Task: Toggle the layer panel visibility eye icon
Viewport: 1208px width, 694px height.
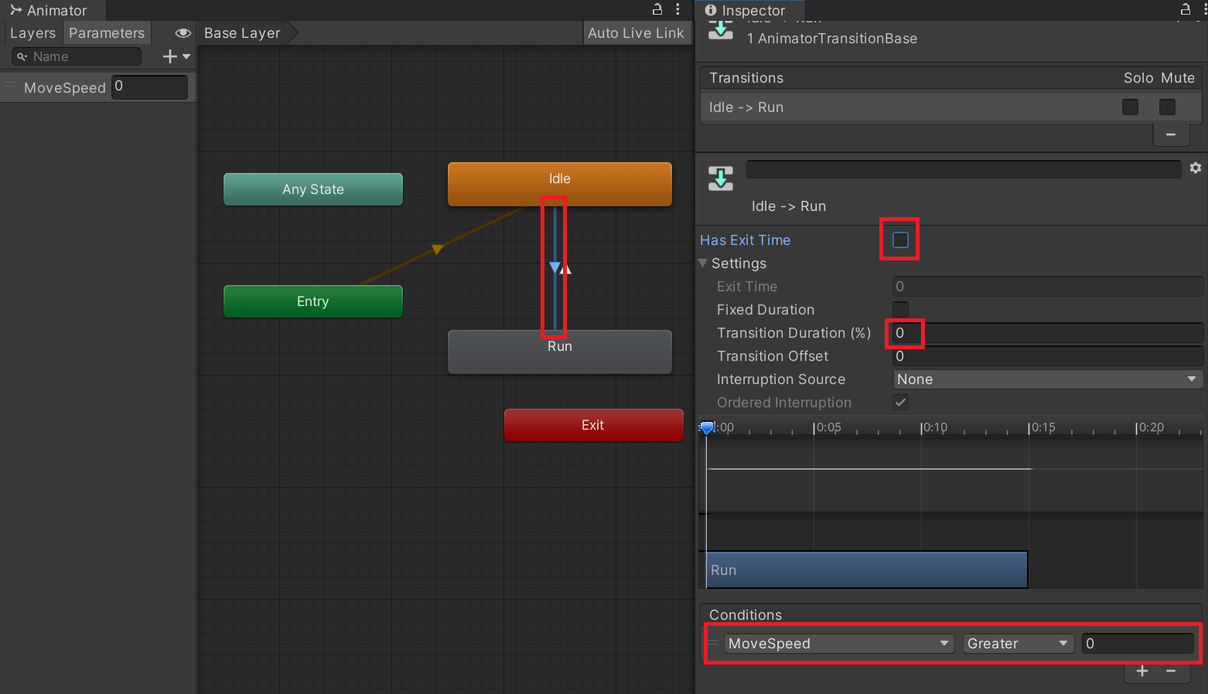Action: pyautogui.click(x=183, y=33)
